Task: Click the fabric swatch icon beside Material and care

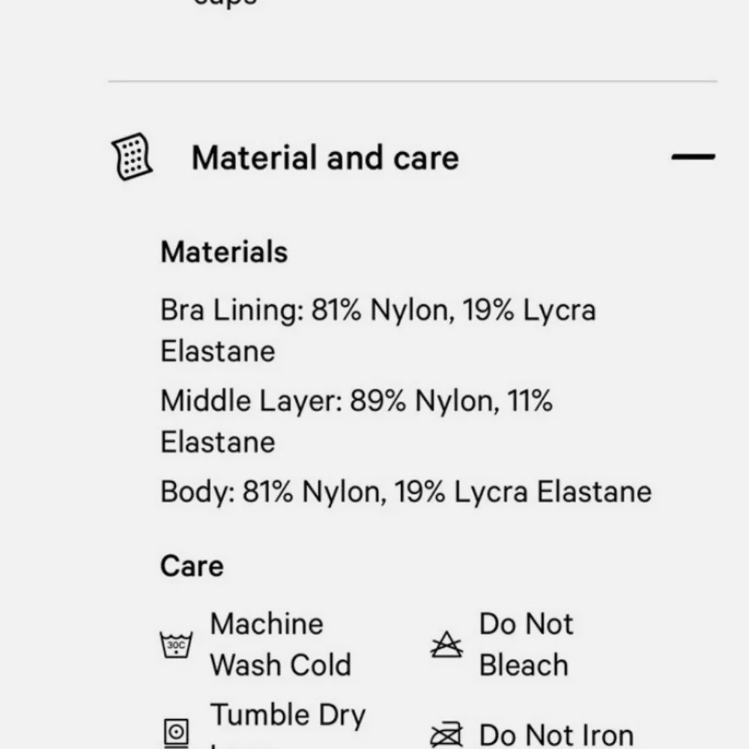Action: coord(132,157)
